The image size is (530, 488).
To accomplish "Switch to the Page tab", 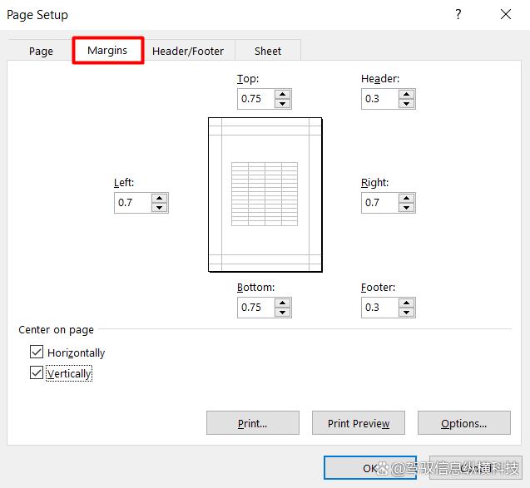I will click(41, 51).
